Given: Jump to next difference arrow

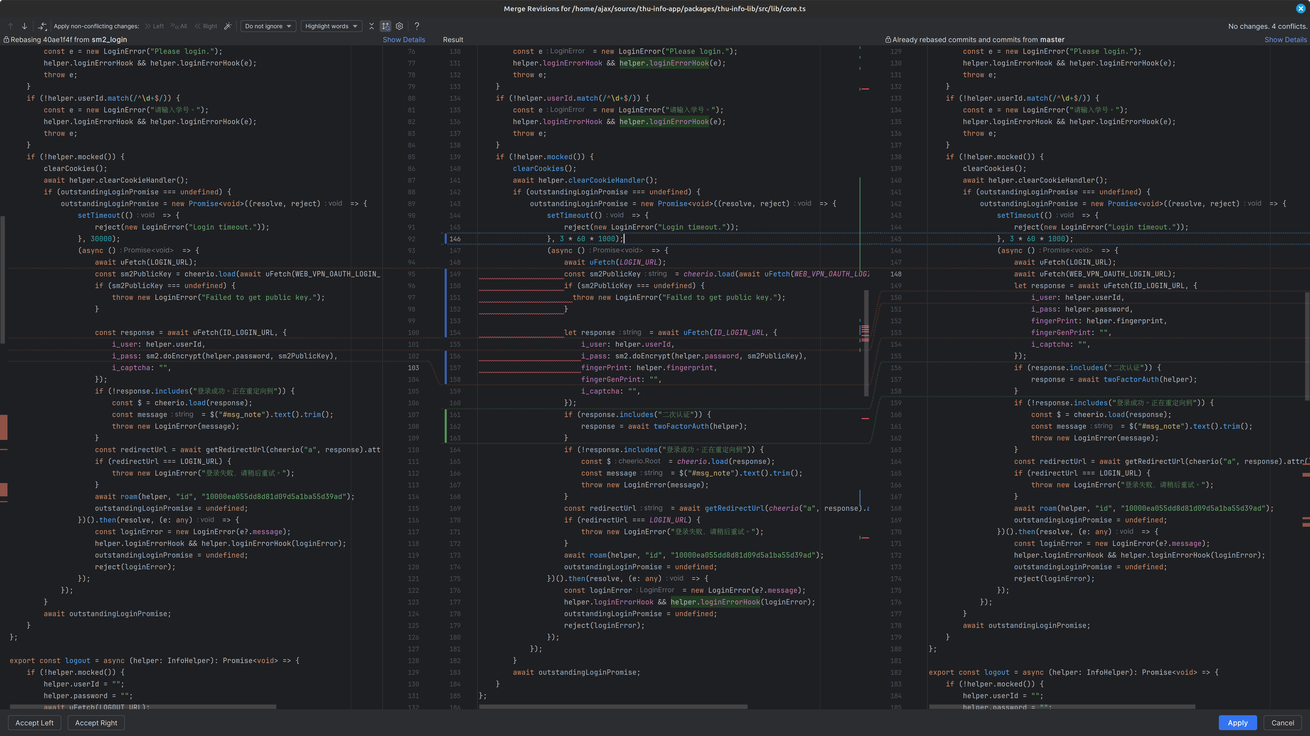Looking at the screenshot, I should pos(25,26).
